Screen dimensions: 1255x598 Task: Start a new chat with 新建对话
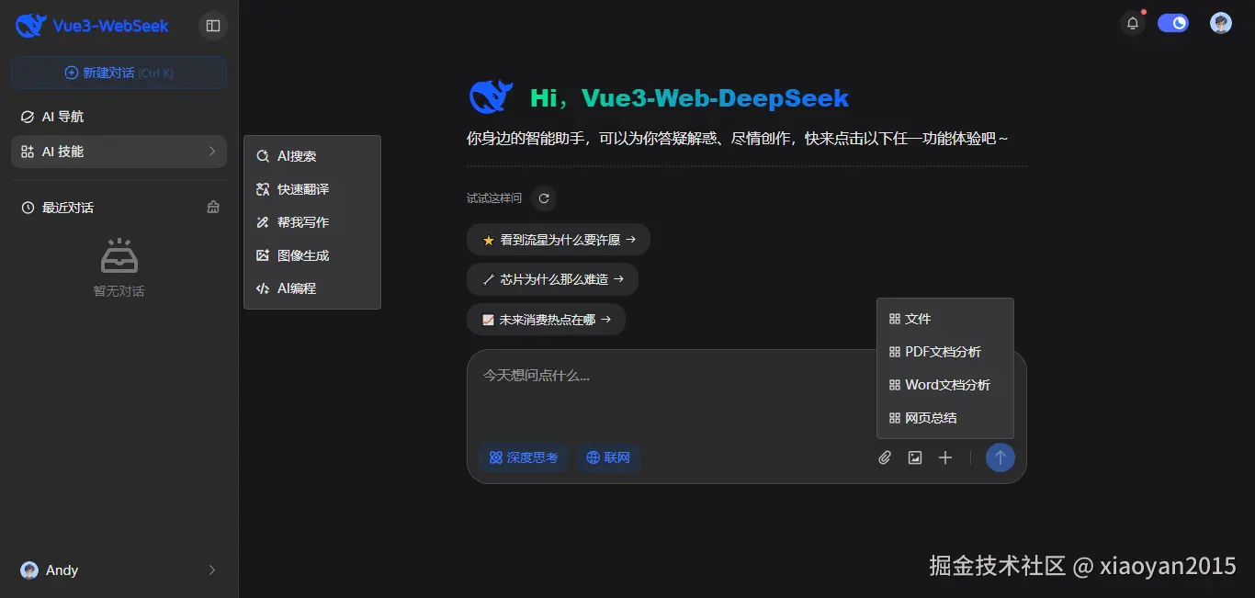click(x=119, y=72)
